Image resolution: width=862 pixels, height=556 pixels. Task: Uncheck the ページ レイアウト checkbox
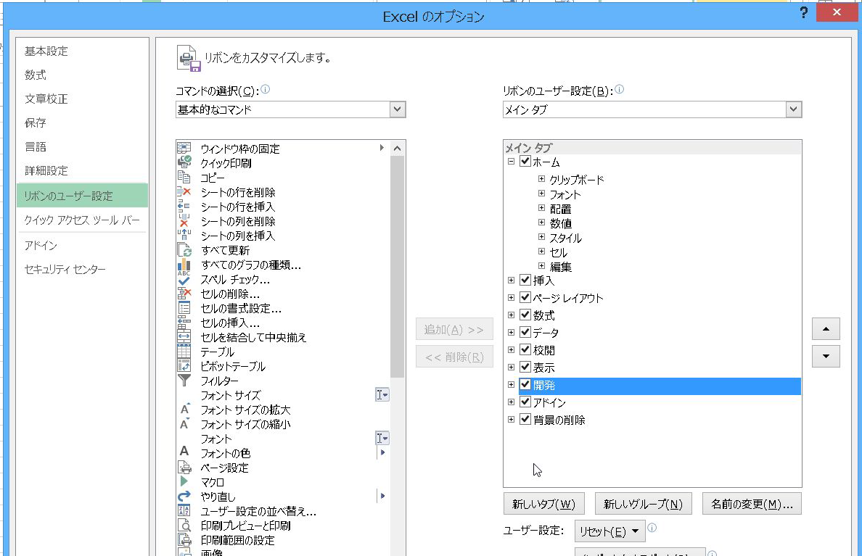tap(525, 298)
